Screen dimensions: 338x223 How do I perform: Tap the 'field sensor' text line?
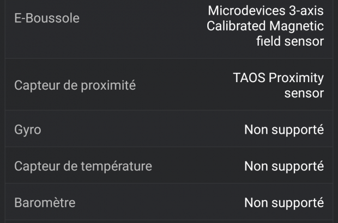click(x=290, y=41)
